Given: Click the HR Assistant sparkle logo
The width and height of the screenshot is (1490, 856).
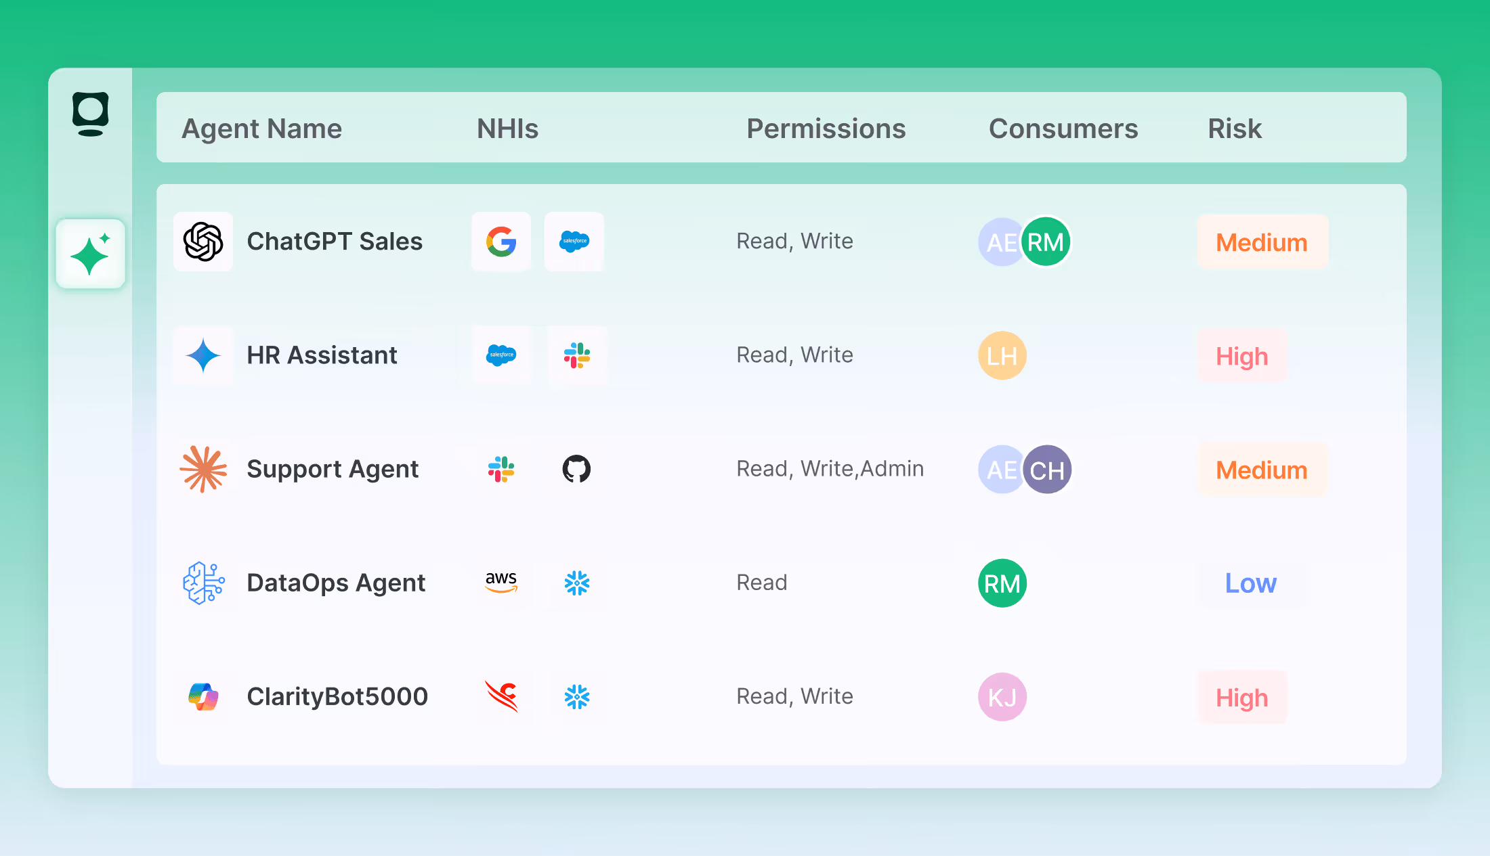Looking at the screenshot, I should coord(203,355).
